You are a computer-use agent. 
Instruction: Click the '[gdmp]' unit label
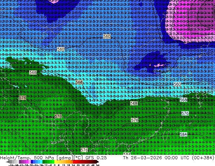pyautogui.click(x=65, y=158)
